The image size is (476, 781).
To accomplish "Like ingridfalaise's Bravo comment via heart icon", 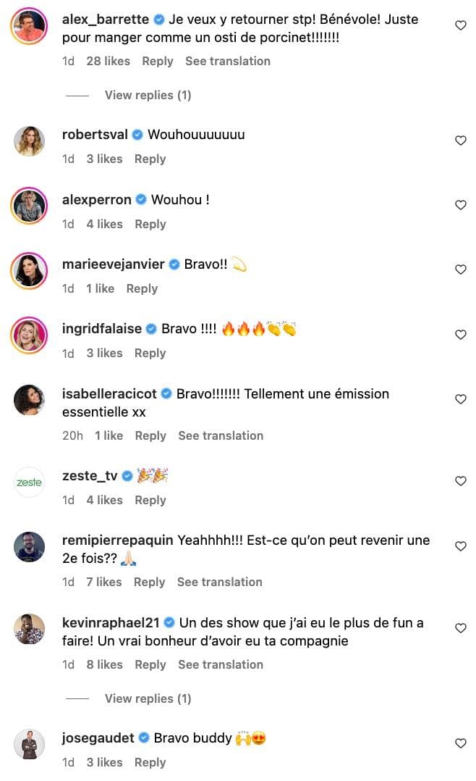I will 461,335.
